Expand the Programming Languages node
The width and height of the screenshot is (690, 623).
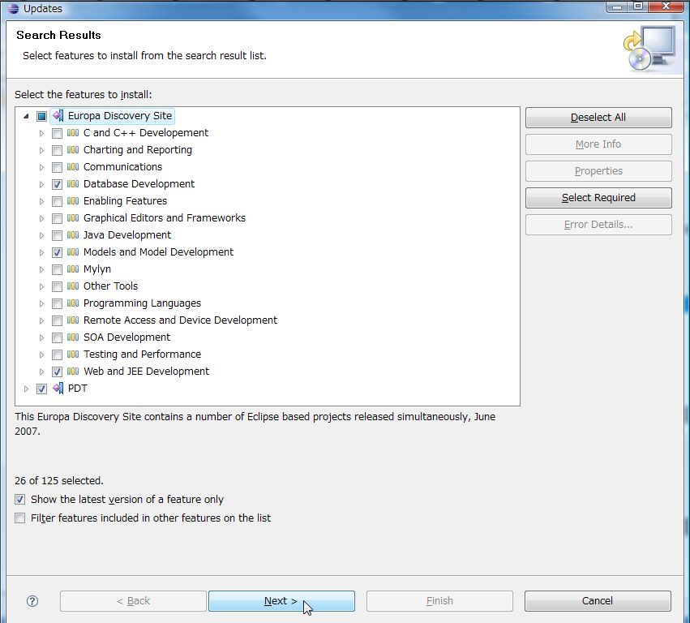(x=42, y=304)
